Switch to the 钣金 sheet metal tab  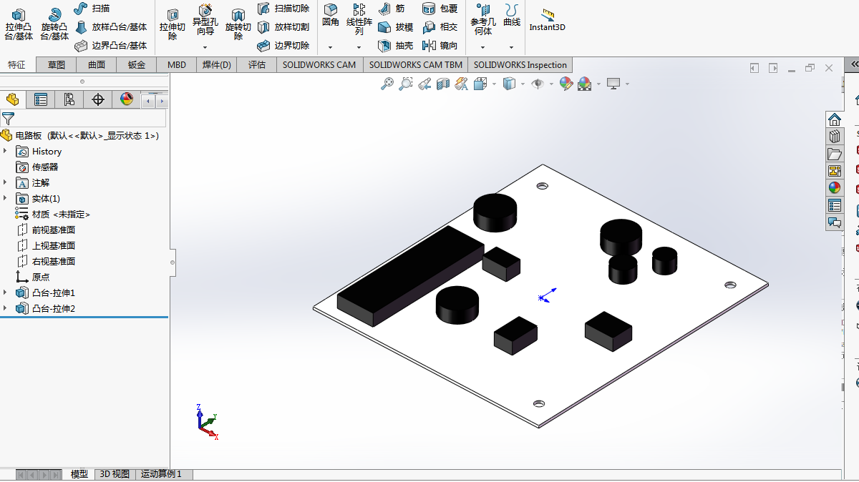click(137, 64)
